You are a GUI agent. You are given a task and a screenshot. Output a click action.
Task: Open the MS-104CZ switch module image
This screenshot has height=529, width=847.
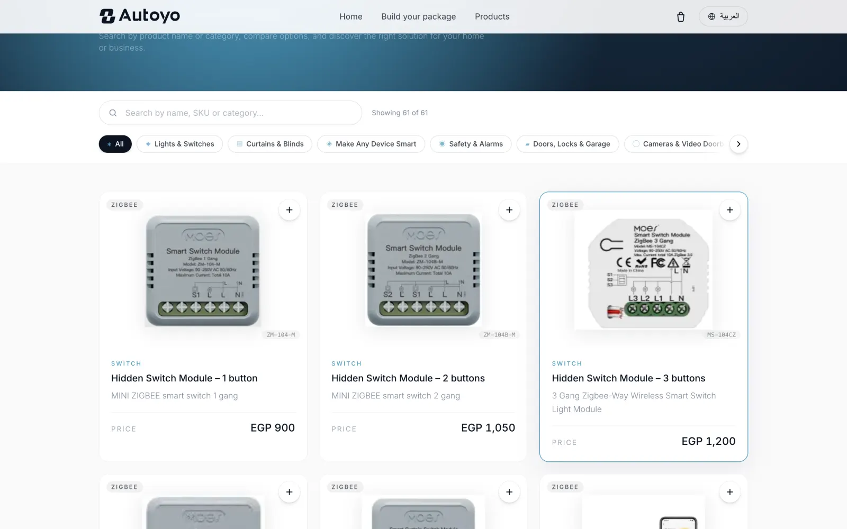643,270
